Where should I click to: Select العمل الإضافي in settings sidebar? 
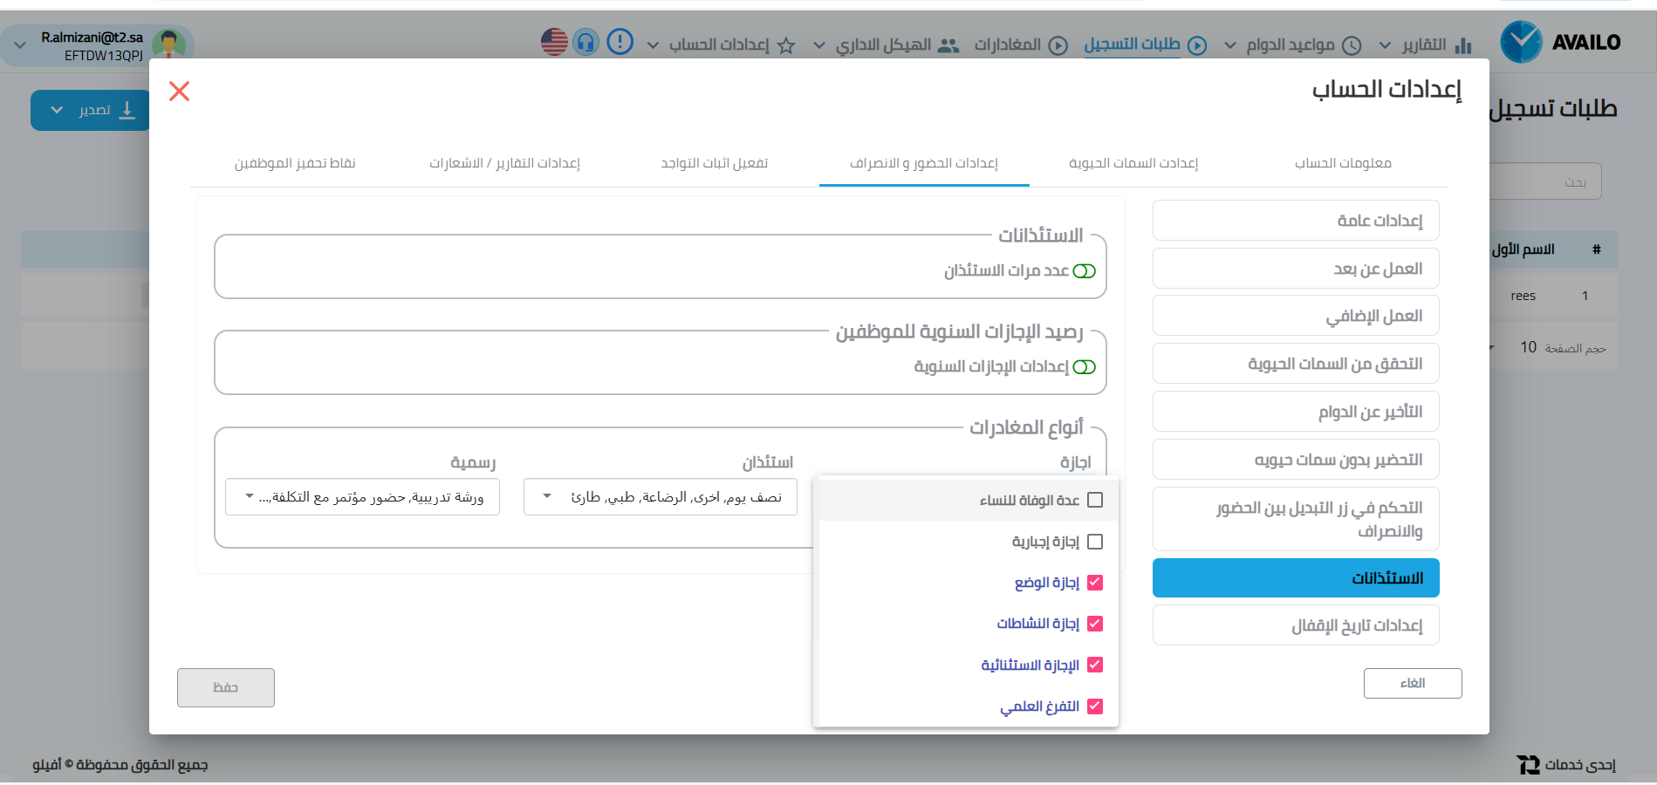1295,316
